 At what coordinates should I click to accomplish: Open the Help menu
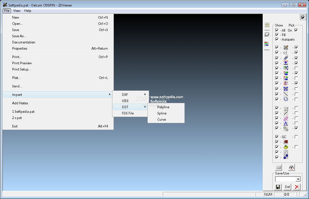tap(28, 11)
